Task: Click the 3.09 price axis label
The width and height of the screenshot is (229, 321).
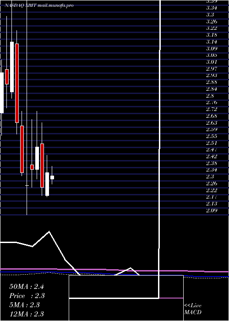Action: 212,49
